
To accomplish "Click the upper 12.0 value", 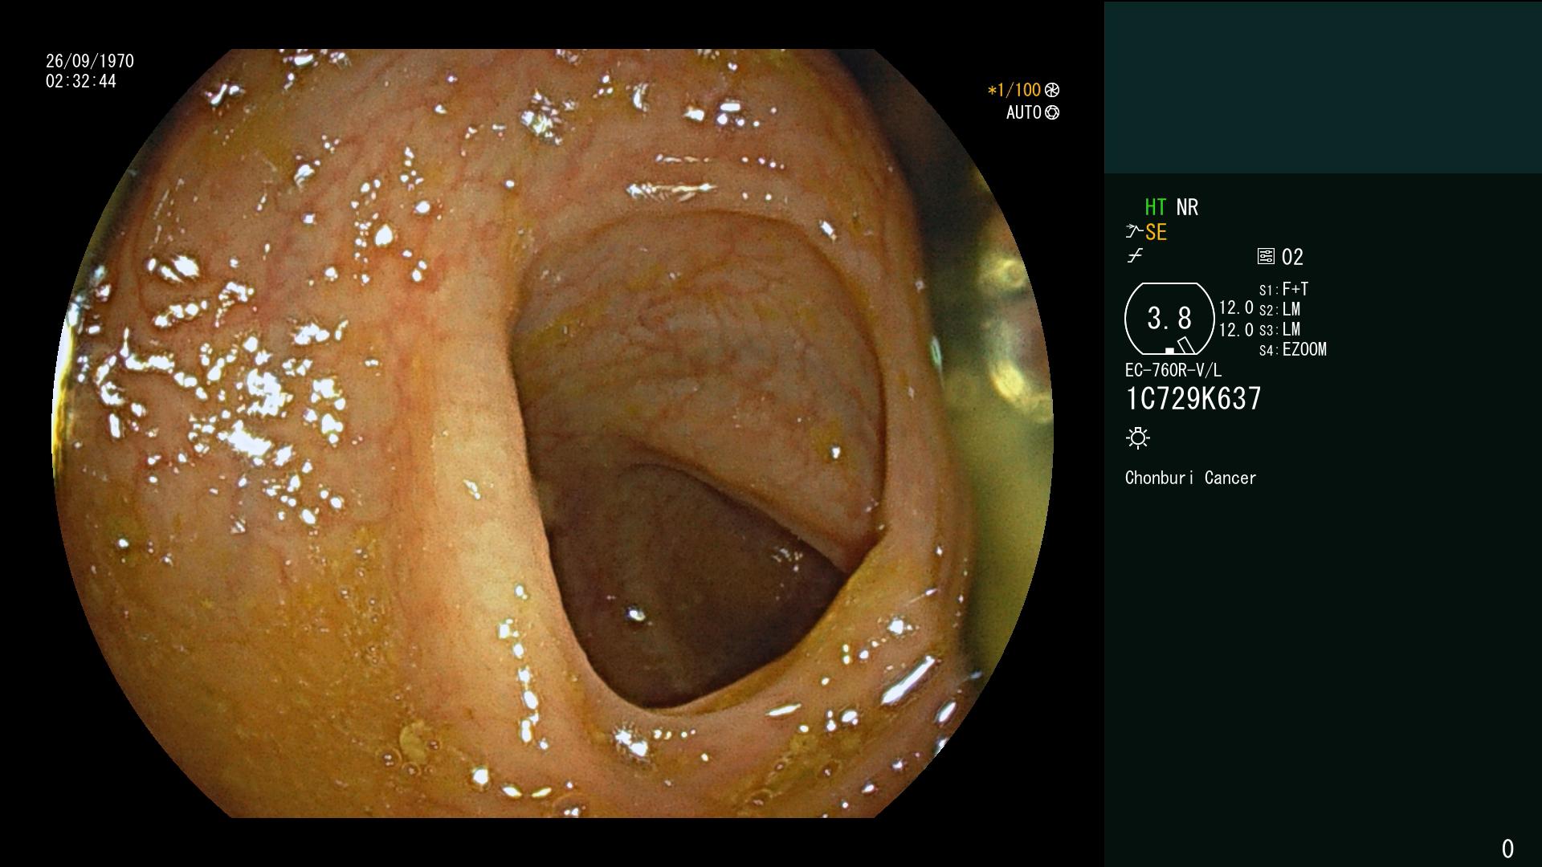I will click(x=1236, y=308).
